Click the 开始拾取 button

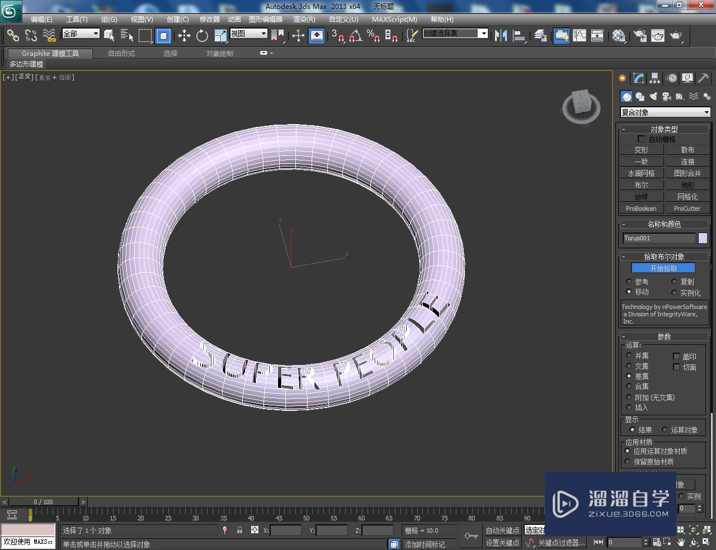coord(663,268)
